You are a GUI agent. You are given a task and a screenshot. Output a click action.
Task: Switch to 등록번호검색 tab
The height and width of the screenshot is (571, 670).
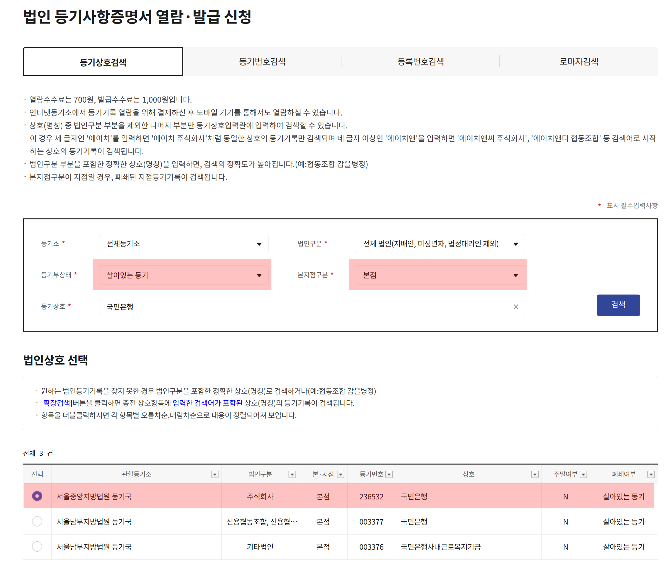(x=421, y=61)
